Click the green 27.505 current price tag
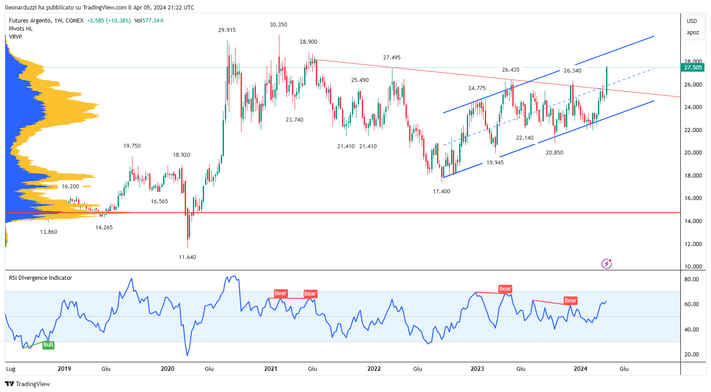 tap(693, 68)
